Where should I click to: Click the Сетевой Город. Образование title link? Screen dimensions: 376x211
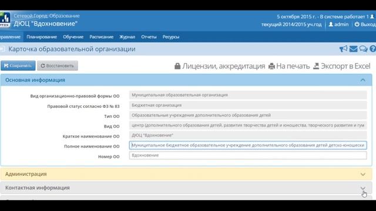click(x=46, y=16)
